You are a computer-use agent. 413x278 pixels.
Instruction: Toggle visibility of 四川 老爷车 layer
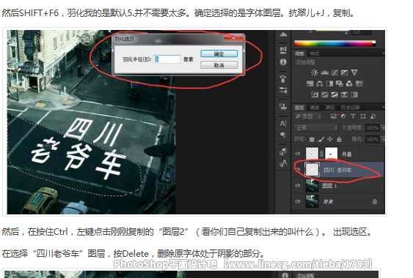point(298,170)
